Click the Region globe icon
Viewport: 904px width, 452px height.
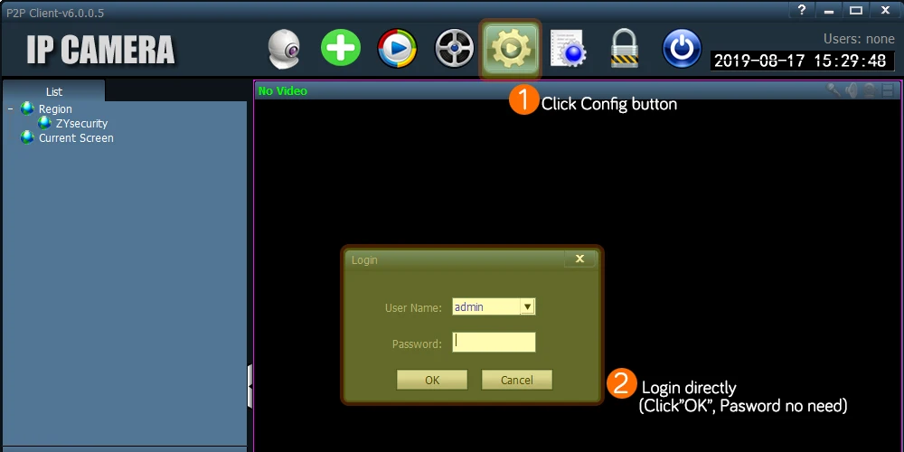[27, 108]
